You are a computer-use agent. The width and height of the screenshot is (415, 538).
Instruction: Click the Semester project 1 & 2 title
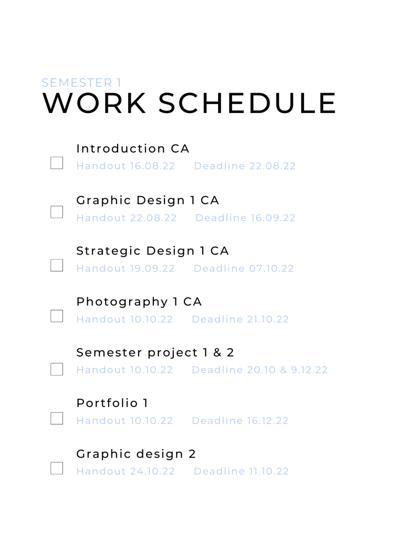tap(155, 352)
